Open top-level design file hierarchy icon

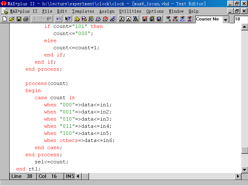136,19
